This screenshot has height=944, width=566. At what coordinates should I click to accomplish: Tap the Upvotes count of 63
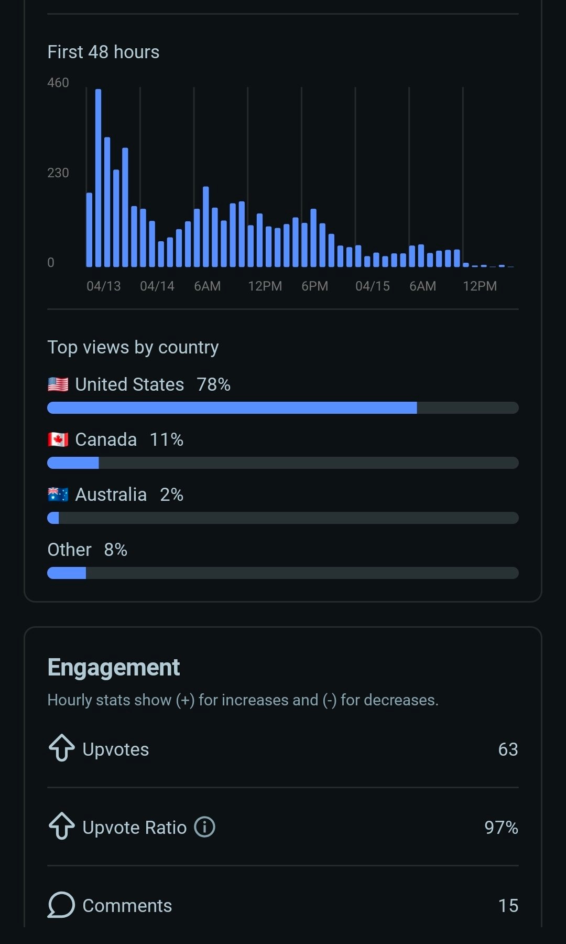click(507, 749)
